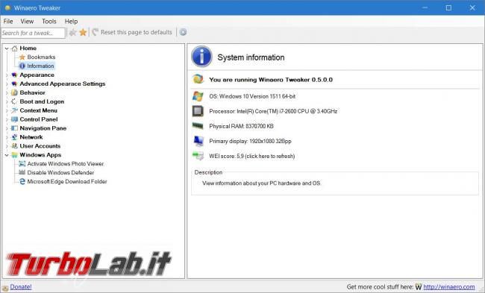The image size is (485, 293).
Task: Select Bookmarks under Home
Action: [41, 57]
